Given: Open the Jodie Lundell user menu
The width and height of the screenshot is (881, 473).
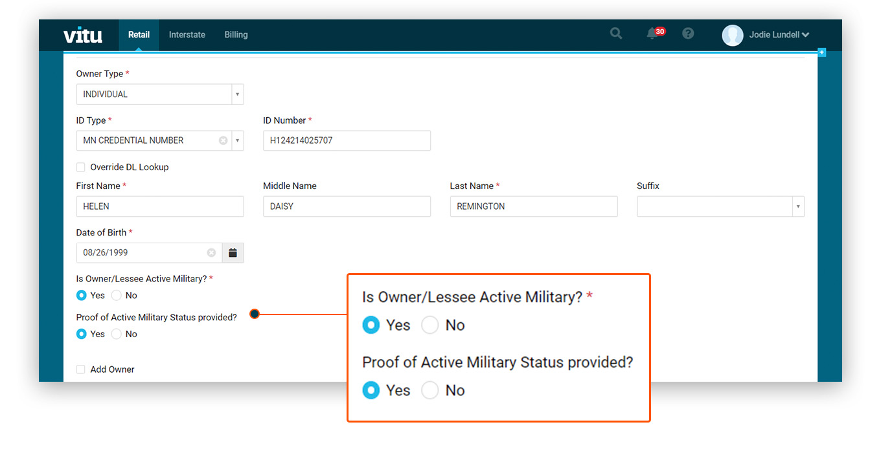Looking at the screenshot, I should 779,35.
